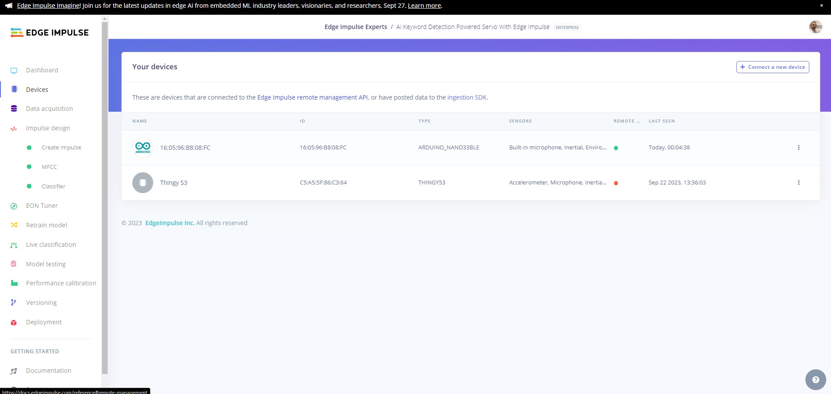Click Thingy 53 device name
831x394 pixels.
click(x=174, y=183)
